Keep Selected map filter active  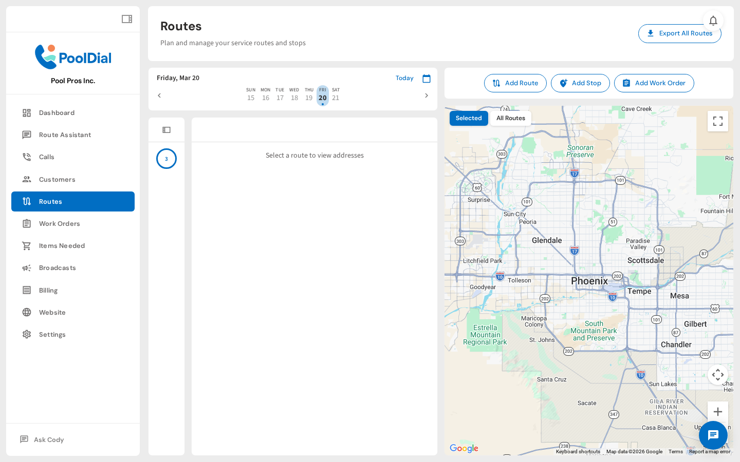469,118
